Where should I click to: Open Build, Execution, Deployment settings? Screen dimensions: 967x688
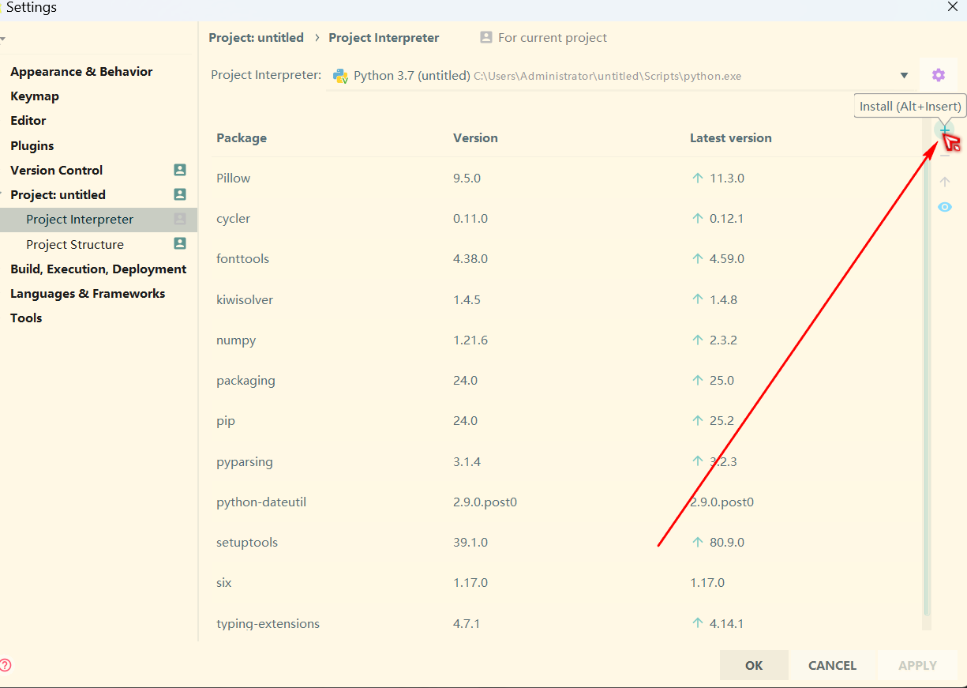[x=99, y=269]
